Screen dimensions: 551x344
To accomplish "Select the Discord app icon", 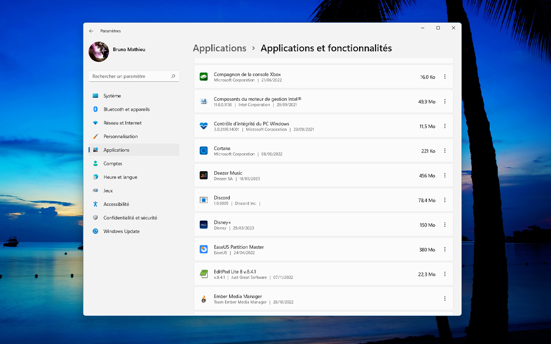I will (203, 200).
